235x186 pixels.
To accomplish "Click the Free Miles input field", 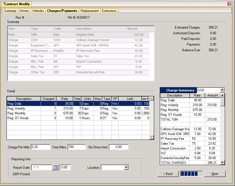I will [77, 147].
